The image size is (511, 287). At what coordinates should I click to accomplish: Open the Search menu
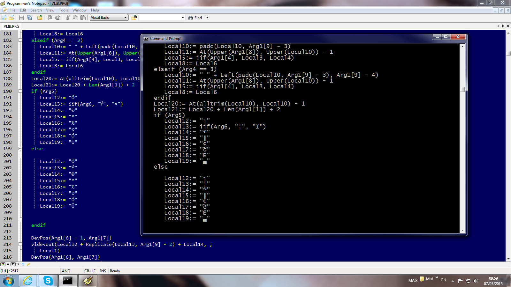[x=36, y=10]
